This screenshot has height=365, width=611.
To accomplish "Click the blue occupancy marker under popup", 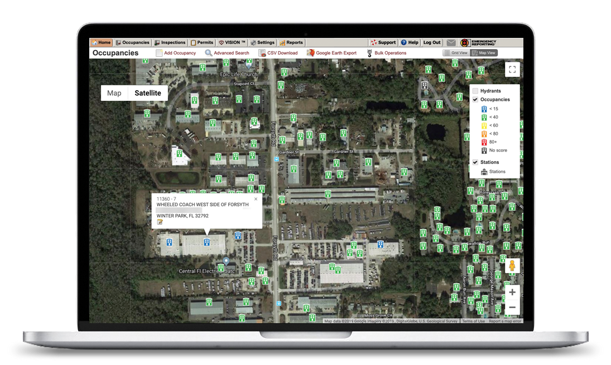I will pyautogui.click(x=207, y=242).
